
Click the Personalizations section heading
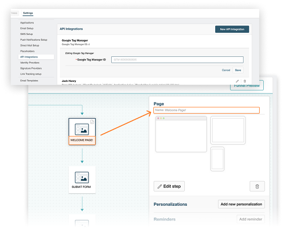coord(170,204)
